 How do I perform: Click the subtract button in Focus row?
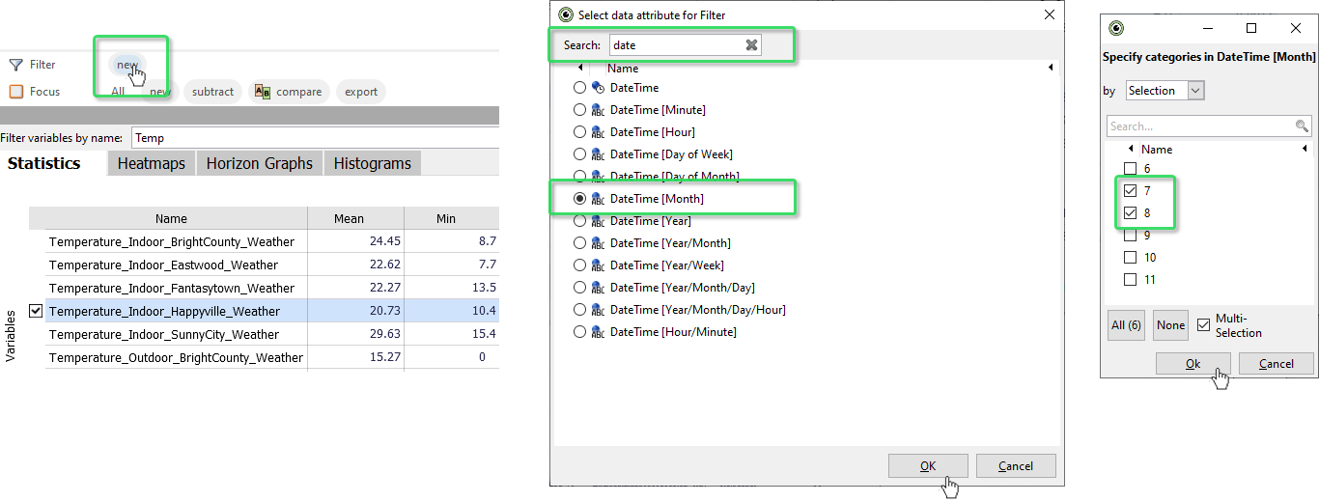tap(212, 92)
